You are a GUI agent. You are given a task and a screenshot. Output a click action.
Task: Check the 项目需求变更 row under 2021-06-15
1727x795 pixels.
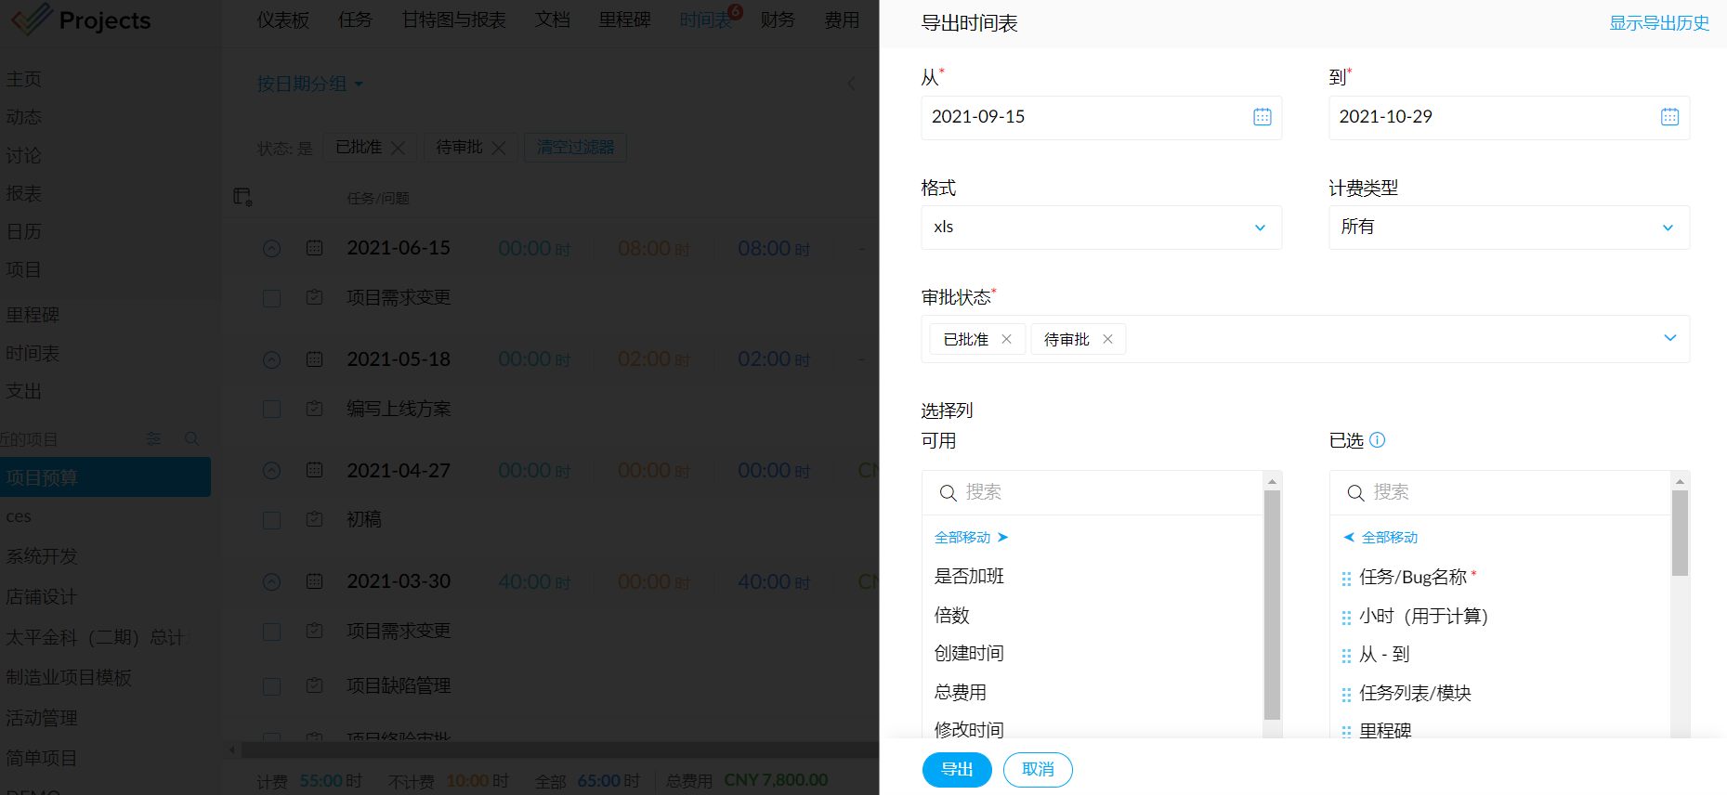coord(271,298)
